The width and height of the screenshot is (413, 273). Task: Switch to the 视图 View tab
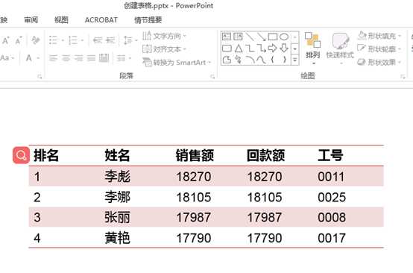[x=61, y=19]
